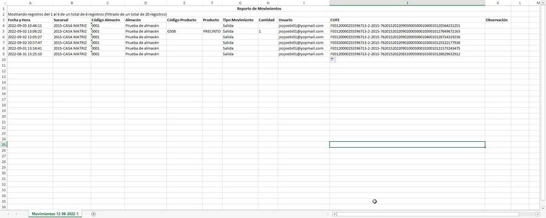Screen dimensions: 546x218
Task: Select quantity cell '1' in row 5
Action: pos(268,31)
